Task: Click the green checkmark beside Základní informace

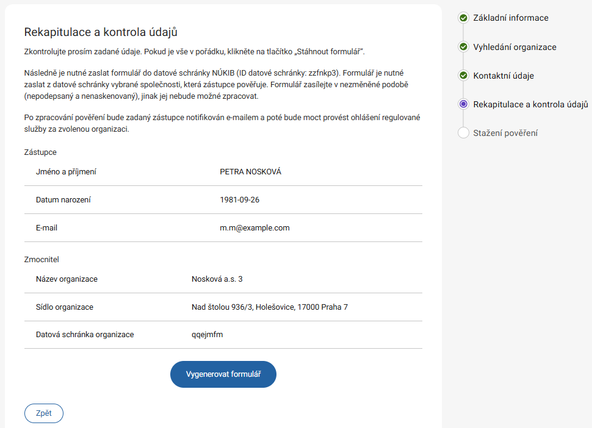Action: point(463,18)
